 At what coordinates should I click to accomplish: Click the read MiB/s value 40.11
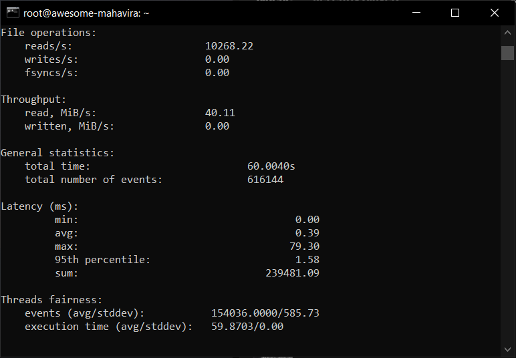click(220, 113)
